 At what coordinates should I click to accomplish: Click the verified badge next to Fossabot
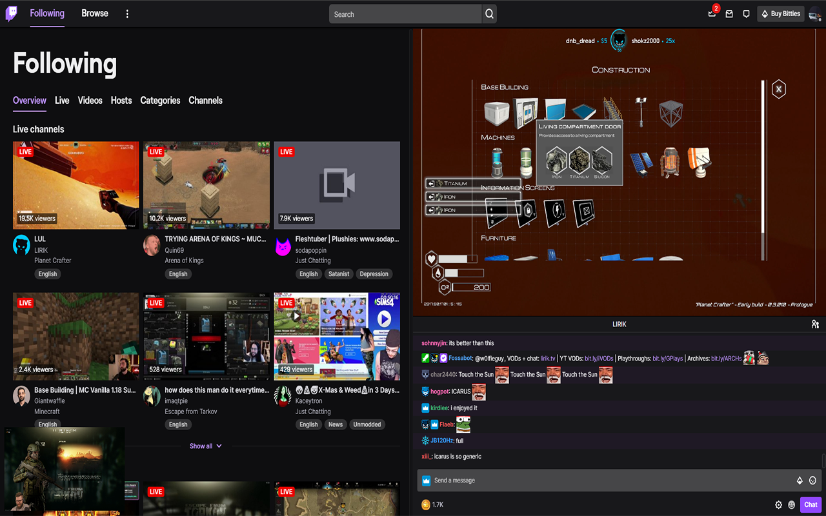pos(443,358)
